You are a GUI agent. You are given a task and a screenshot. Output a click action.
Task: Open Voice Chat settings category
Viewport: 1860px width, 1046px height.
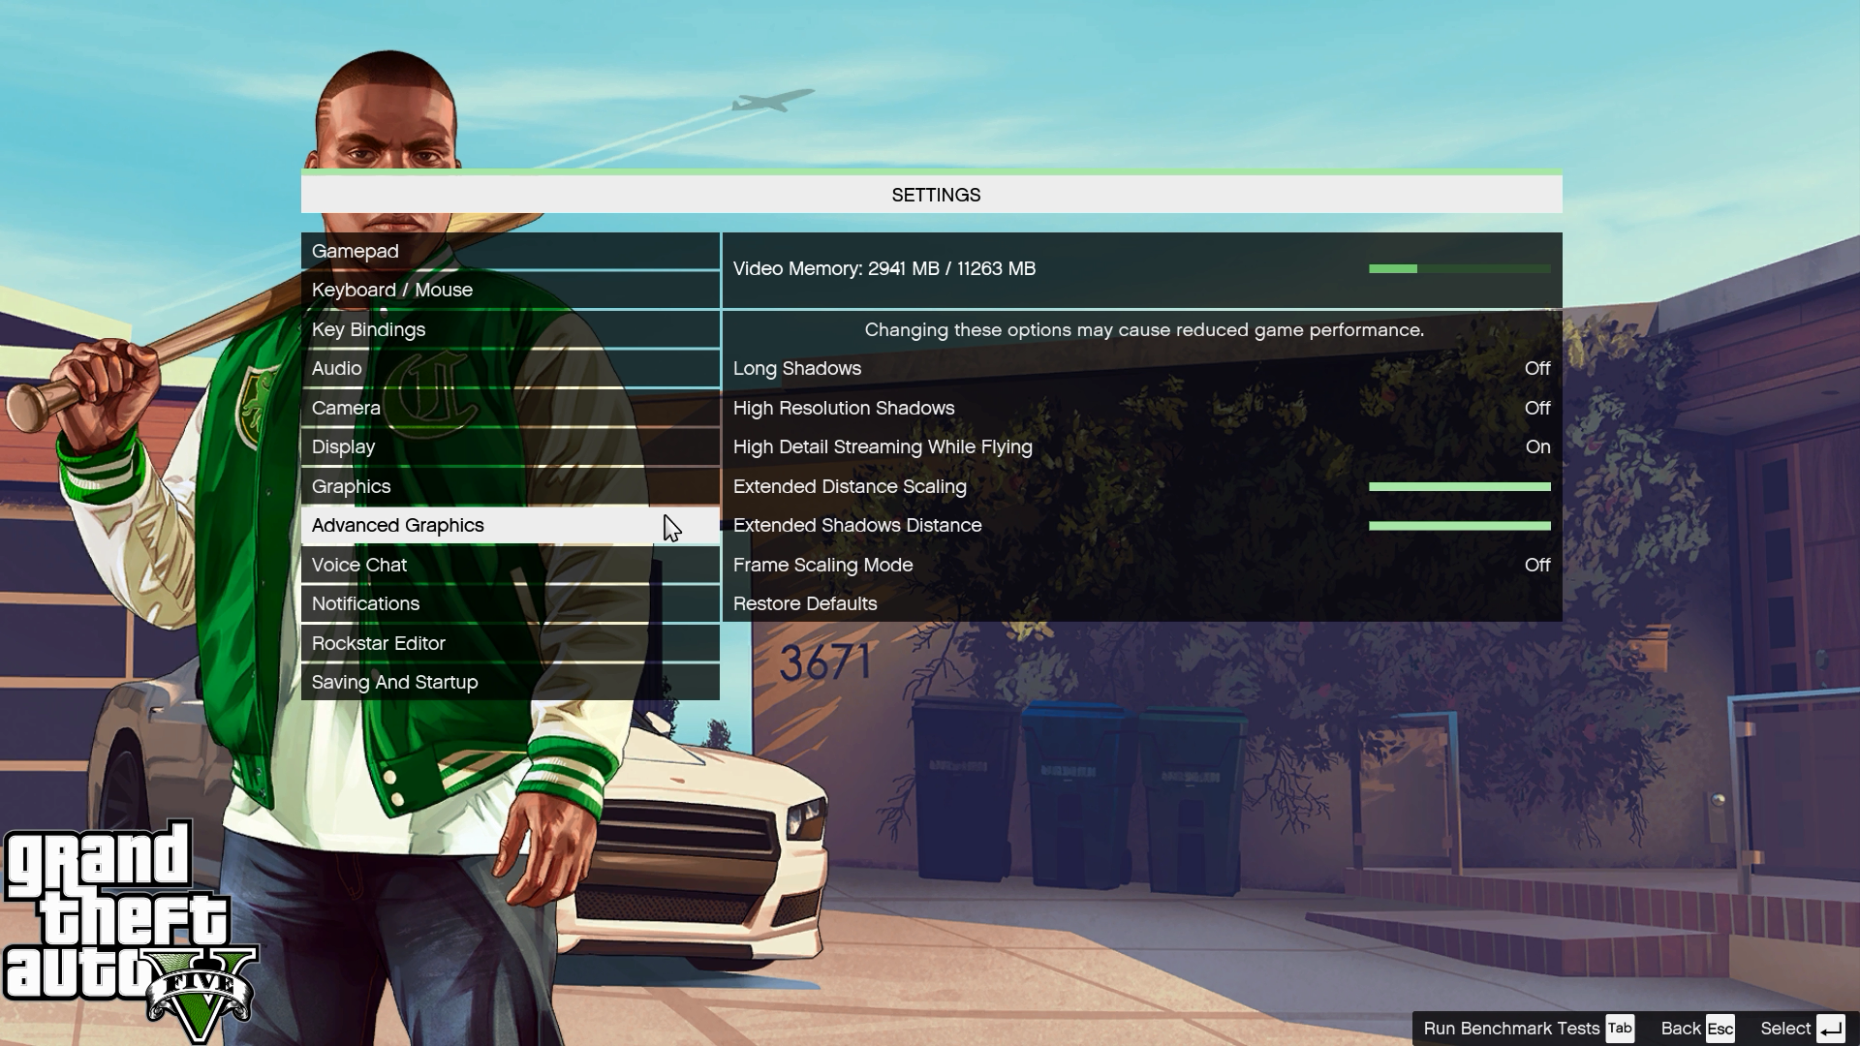(359, 564)
